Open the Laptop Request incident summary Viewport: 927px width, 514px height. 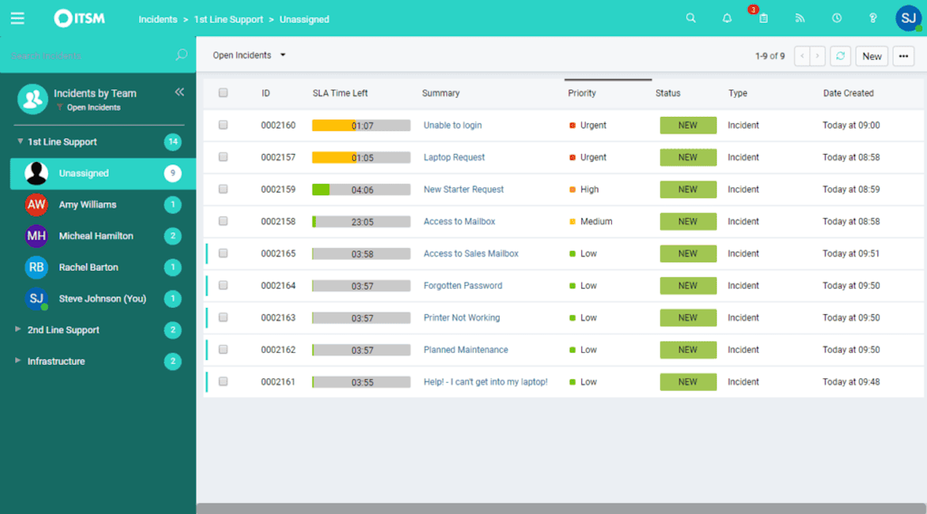tap(453, 157)
